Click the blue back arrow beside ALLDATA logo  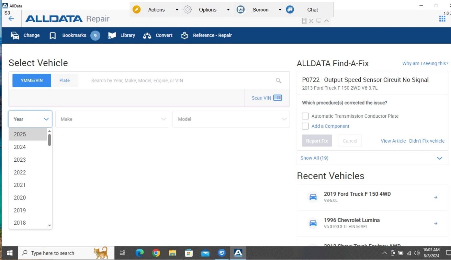click(11, 19)
